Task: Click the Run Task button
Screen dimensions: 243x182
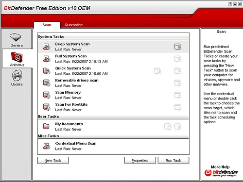Action: coord(174,161)
